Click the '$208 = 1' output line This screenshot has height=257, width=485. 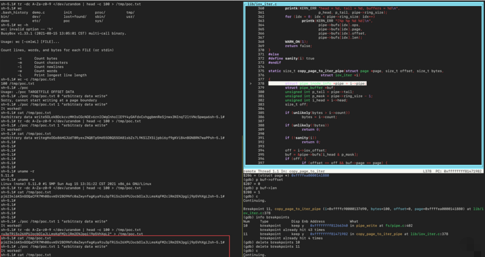252,192
